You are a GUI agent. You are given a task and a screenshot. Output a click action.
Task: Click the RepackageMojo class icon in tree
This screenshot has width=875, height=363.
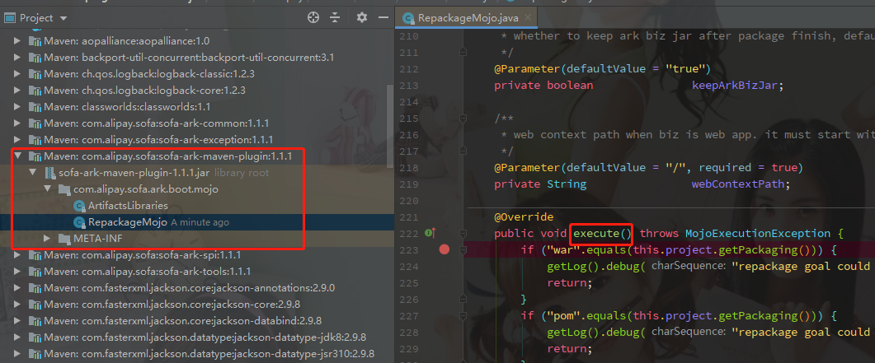pos(79,222)
